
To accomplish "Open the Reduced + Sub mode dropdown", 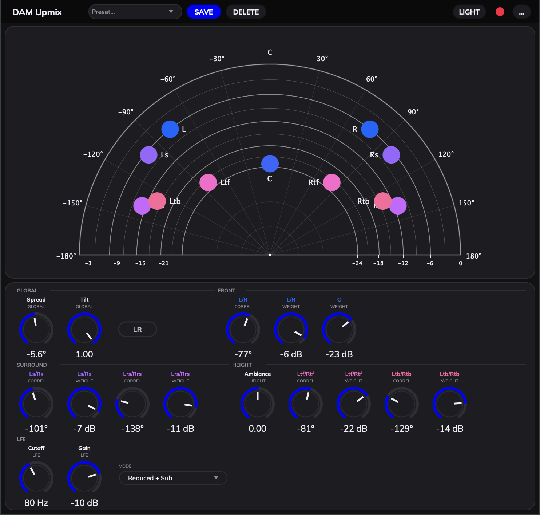I will tap(173, 478).
